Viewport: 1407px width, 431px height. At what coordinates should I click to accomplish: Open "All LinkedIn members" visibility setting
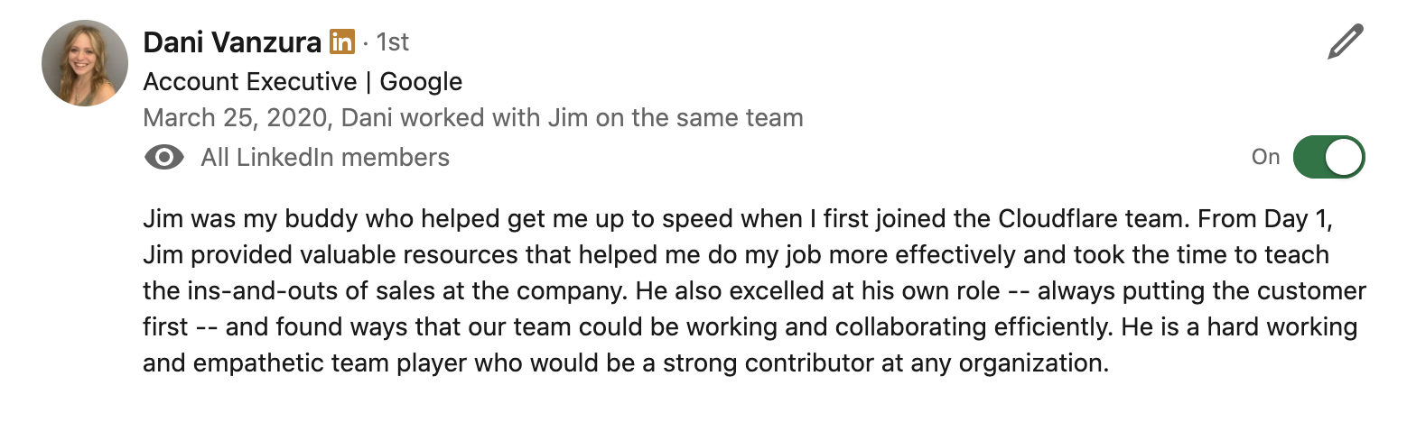[x=325, y=158]
